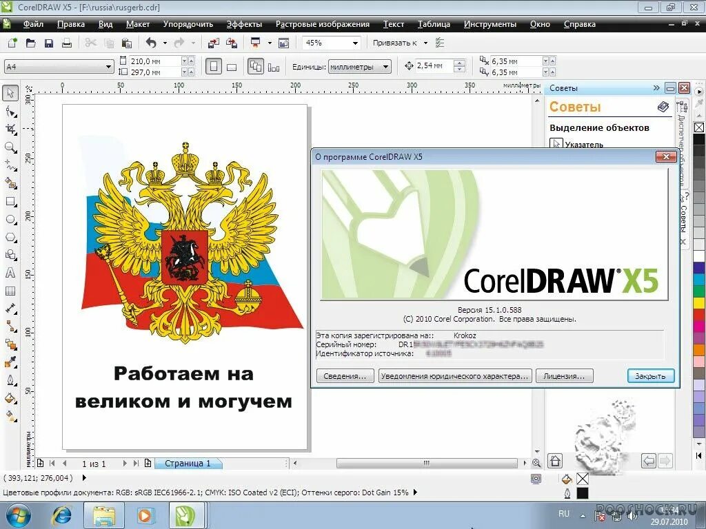Select the Fill bucket tool
706x529 pixels.
[10, 399]
